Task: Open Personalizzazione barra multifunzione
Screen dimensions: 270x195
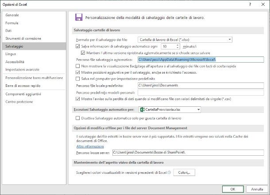Action: [34, 78]
